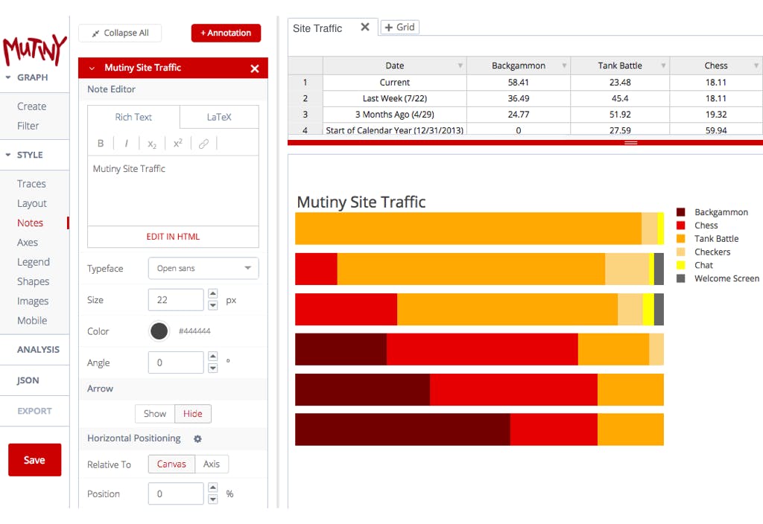The height and width of the screenshot is (524, 763).
Task: Apply bold formatting in note editor
Action: click(101, 144)
